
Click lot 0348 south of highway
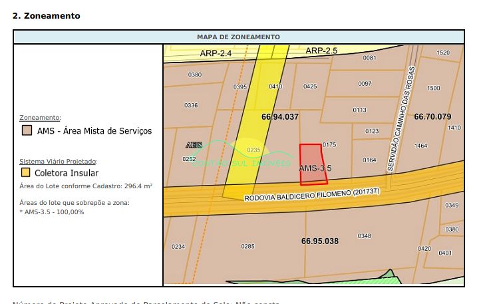[364, 236]
